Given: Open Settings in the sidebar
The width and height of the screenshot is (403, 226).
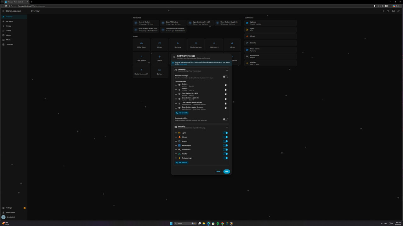Looking at the screenshot, I should [14, 208].
